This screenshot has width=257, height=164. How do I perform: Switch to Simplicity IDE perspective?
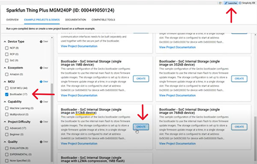click(247, 3)
